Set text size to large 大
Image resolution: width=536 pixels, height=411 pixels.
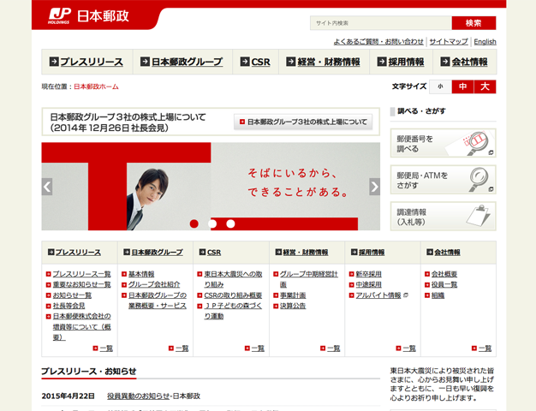click(485, 86)
